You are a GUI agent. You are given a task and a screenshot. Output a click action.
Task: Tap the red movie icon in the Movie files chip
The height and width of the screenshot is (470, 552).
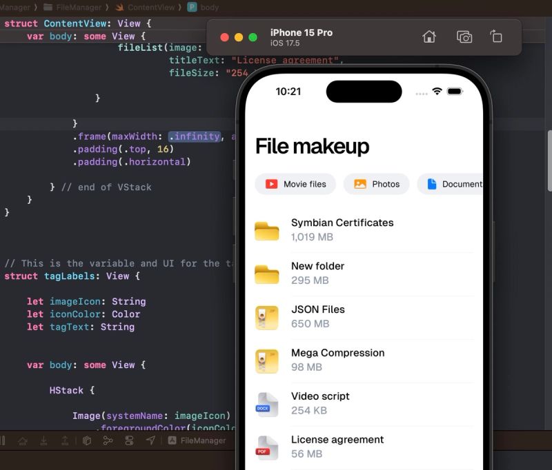(x=271, y=184)
